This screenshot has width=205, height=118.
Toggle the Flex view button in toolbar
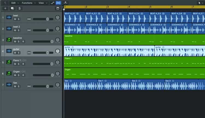pyautogui.click(x=58, y=3)
